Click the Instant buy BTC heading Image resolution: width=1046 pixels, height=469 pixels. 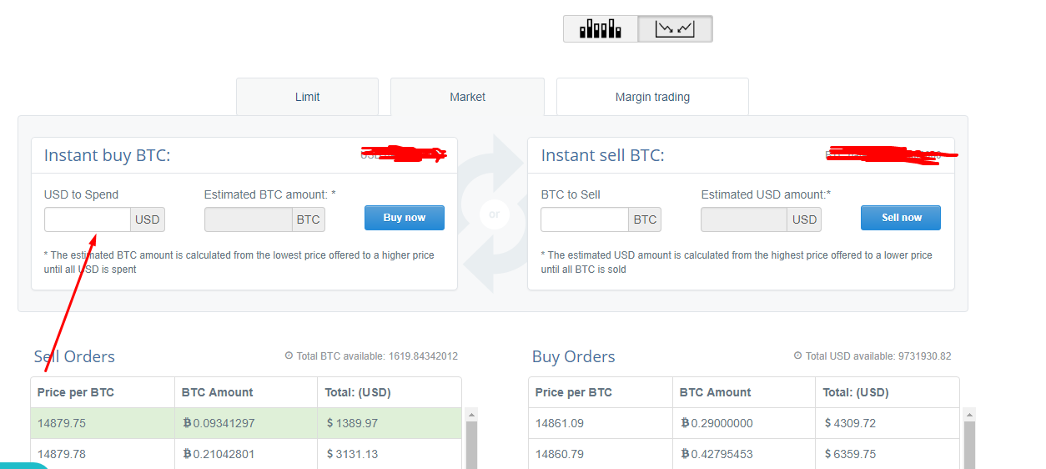107,155
